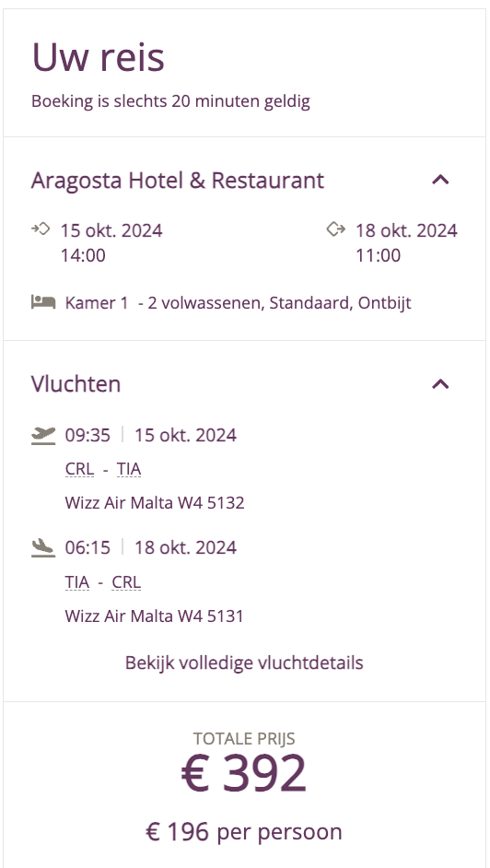Click the Wizz Air Malta W4 5131 flight
The height and width of the screenshot is (868, 490).
click(x=155, y=616)
